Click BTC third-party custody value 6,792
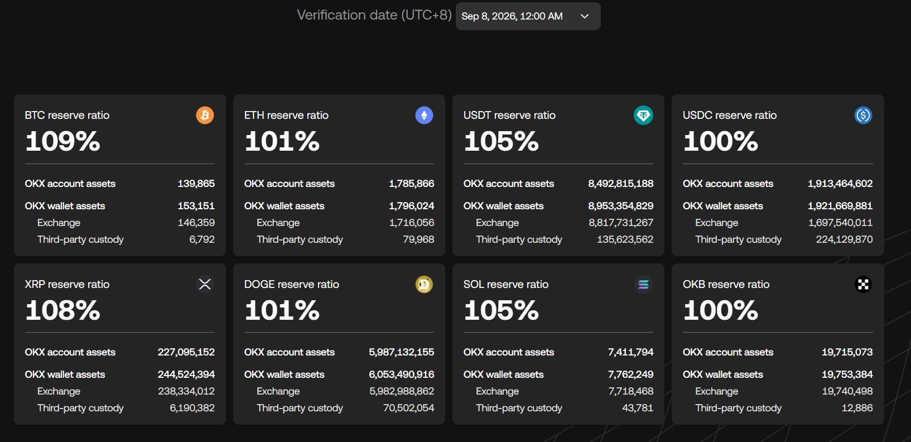This screenshot has height=442, width=911. pyautogui.click(x=202, y=239)
